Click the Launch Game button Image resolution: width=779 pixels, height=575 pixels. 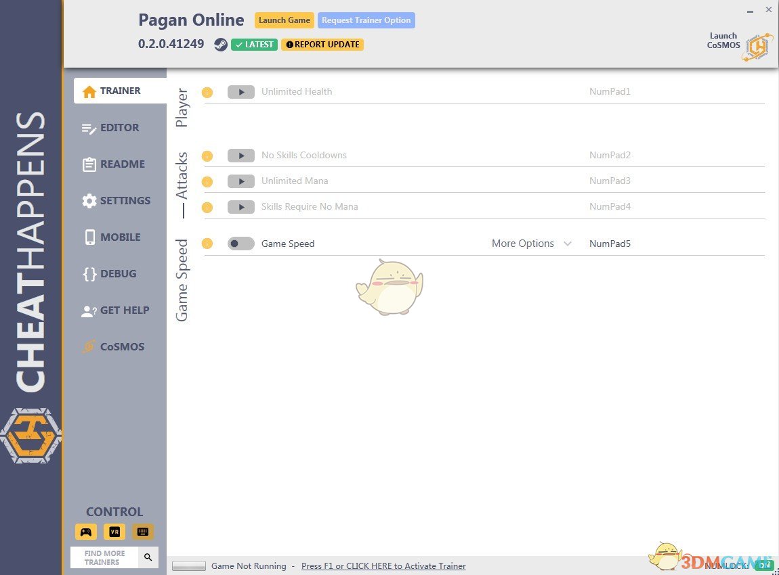284,20
